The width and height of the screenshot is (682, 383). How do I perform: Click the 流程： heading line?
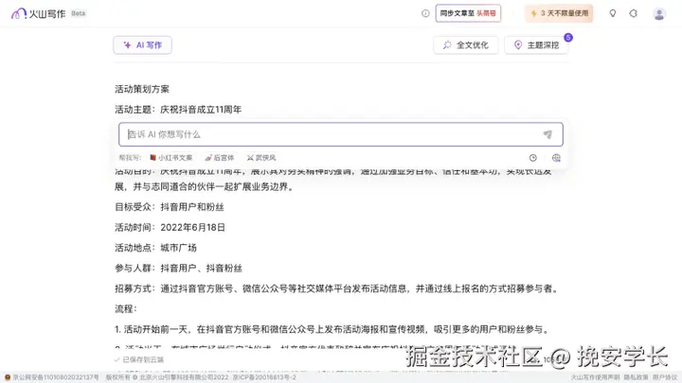click(x=126, y=309)
